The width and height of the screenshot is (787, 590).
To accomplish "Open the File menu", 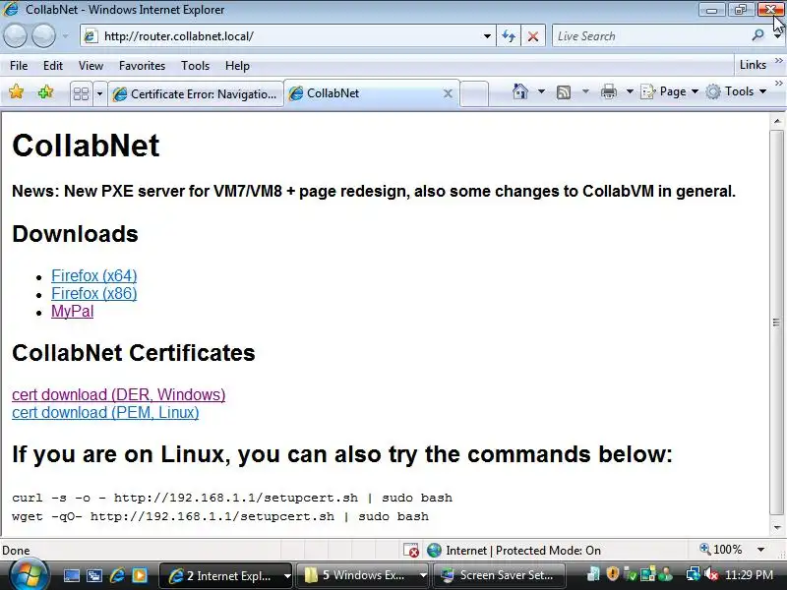I will 19,66.
